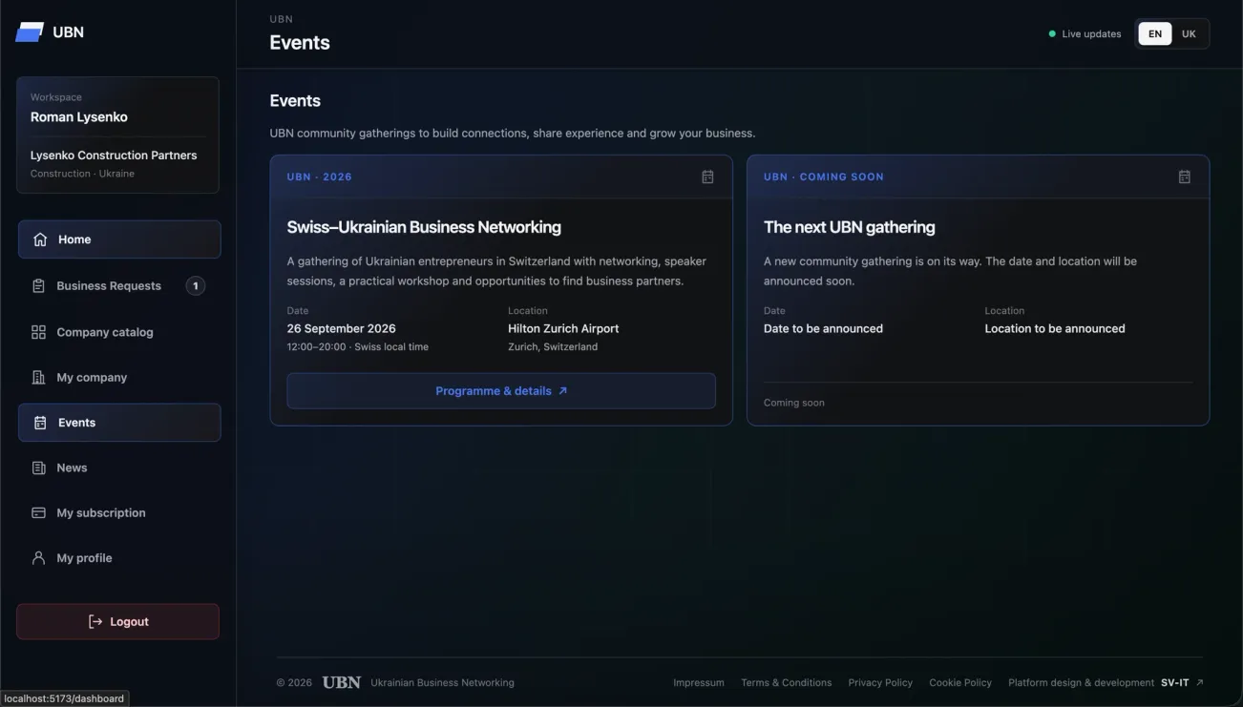Open Terms & Conditions link
This screenshot has height=707, width=1243.
point(787,683)
